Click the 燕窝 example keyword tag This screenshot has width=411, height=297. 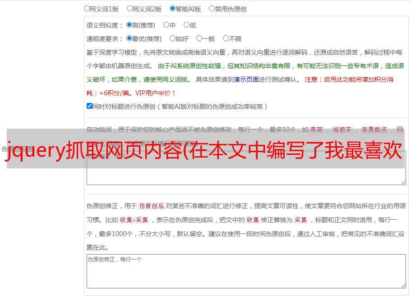point(317,130)
